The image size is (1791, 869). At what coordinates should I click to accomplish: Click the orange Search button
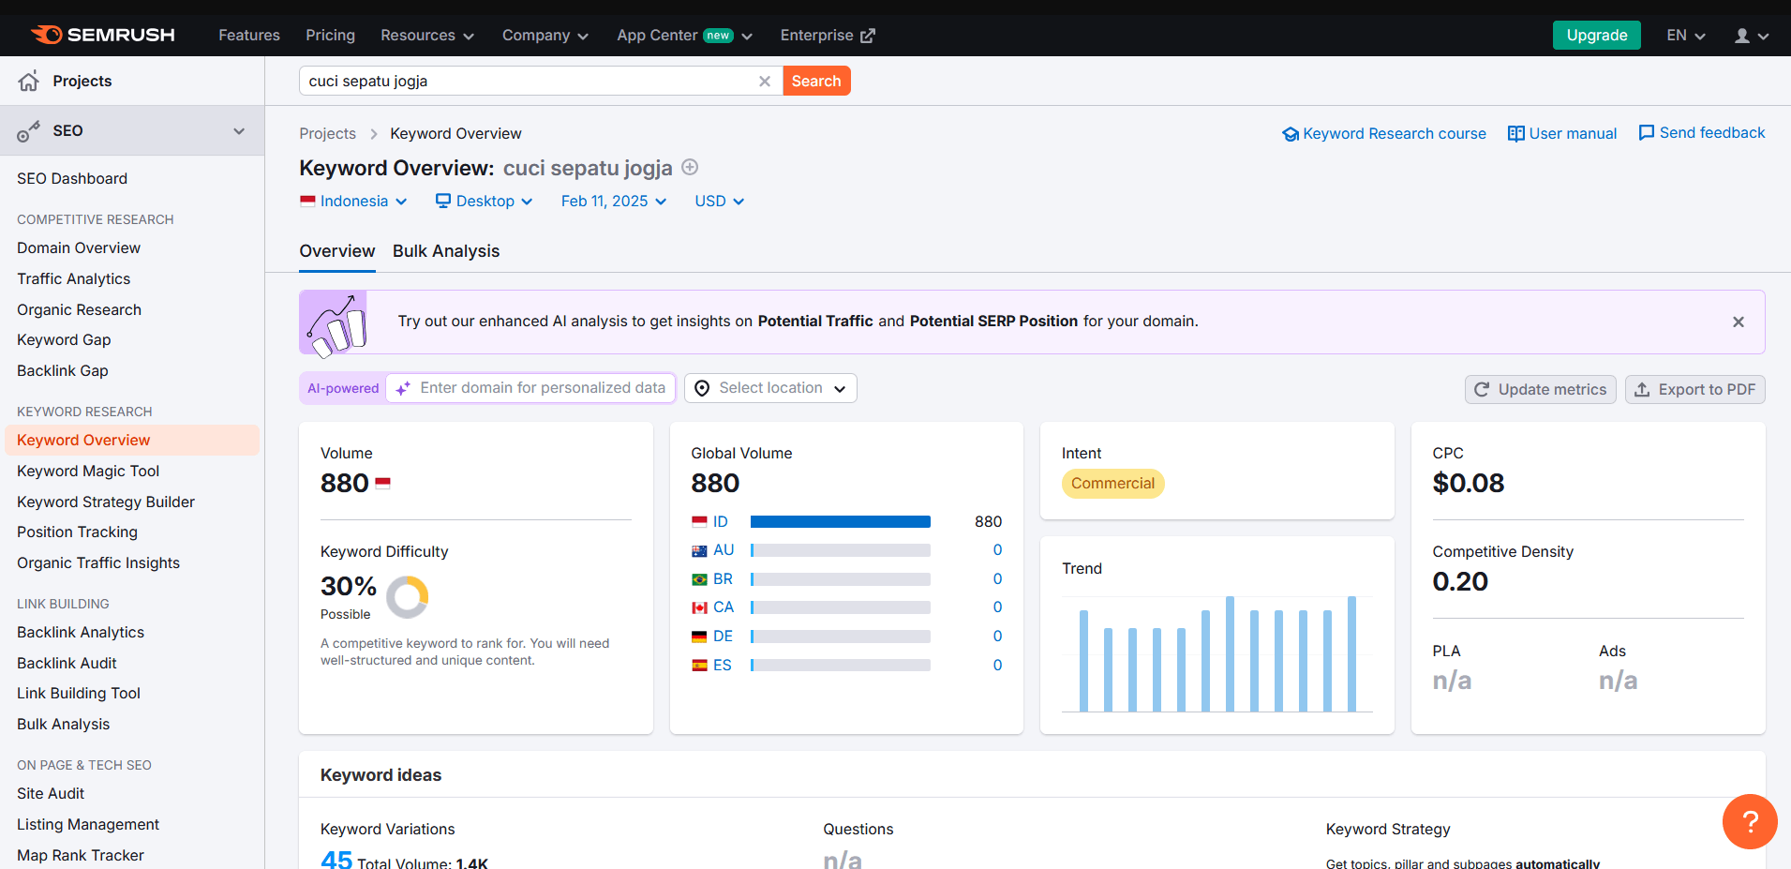click(816, 81)
